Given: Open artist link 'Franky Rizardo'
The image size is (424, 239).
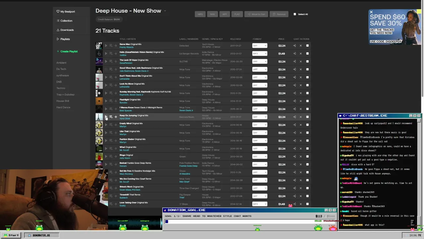Looking at the screenshot, I should click(127, 47).
